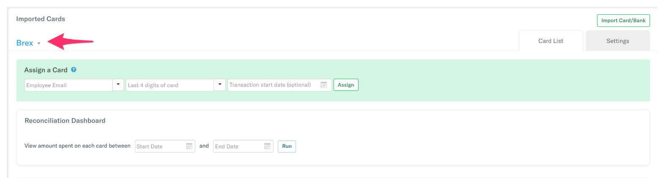Select the Transaction start date field

pyautogui.click(x=273, y=85)
